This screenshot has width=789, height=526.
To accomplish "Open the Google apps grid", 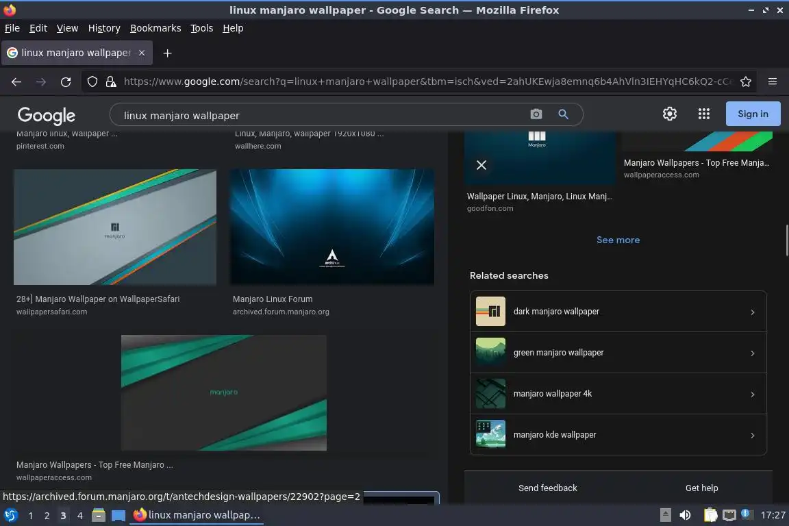I will 704,114.
